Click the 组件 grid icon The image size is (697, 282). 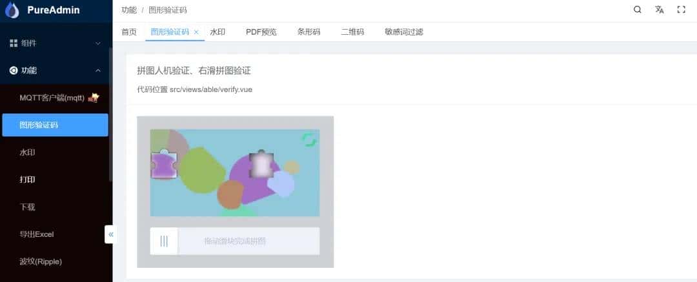tap(14, 43)
